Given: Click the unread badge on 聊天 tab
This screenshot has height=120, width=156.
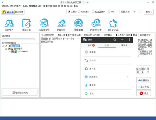Looking at the screenshot, I should 93,45.
